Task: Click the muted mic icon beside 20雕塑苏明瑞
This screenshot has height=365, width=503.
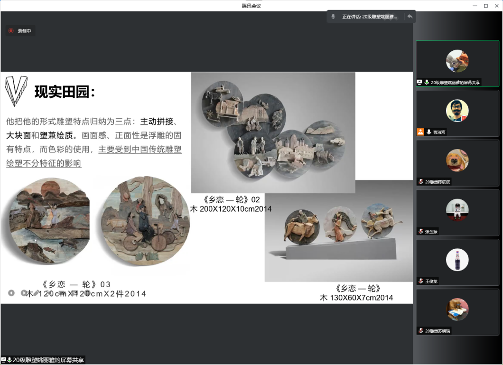Action: [x=420, y=330]
